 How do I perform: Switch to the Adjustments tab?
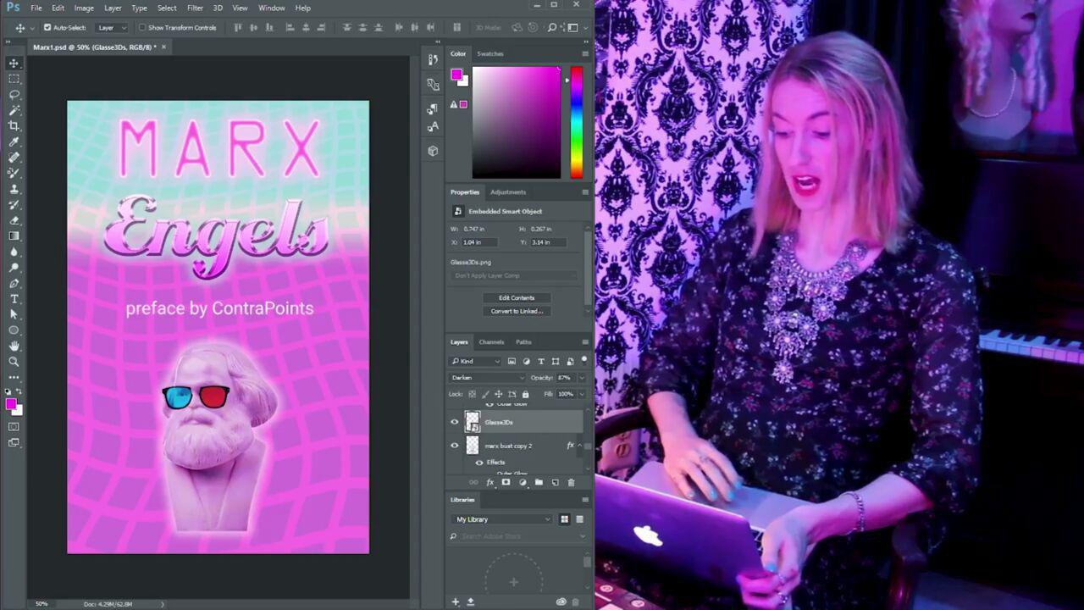point(508,192)
